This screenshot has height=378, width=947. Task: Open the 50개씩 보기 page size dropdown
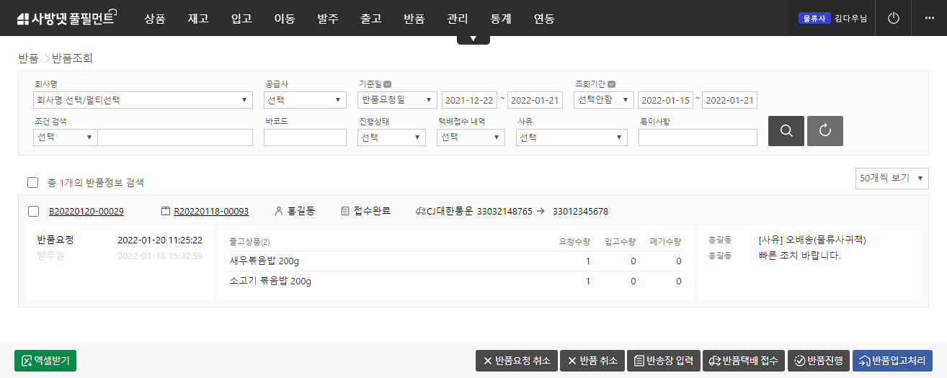pos(892,178)
